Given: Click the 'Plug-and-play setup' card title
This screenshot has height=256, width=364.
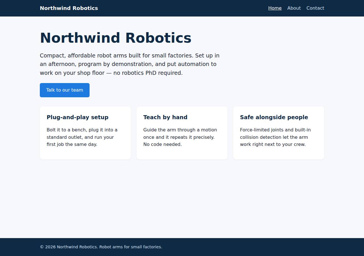Looking at the screenshot, I should point(77,117).
